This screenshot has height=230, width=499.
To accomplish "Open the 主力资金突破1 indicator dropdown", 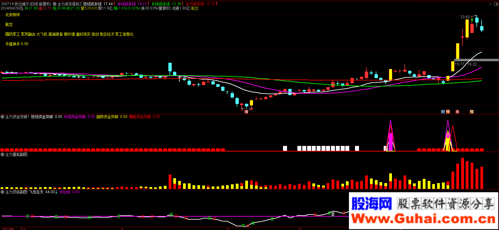I will click(2, 117).
